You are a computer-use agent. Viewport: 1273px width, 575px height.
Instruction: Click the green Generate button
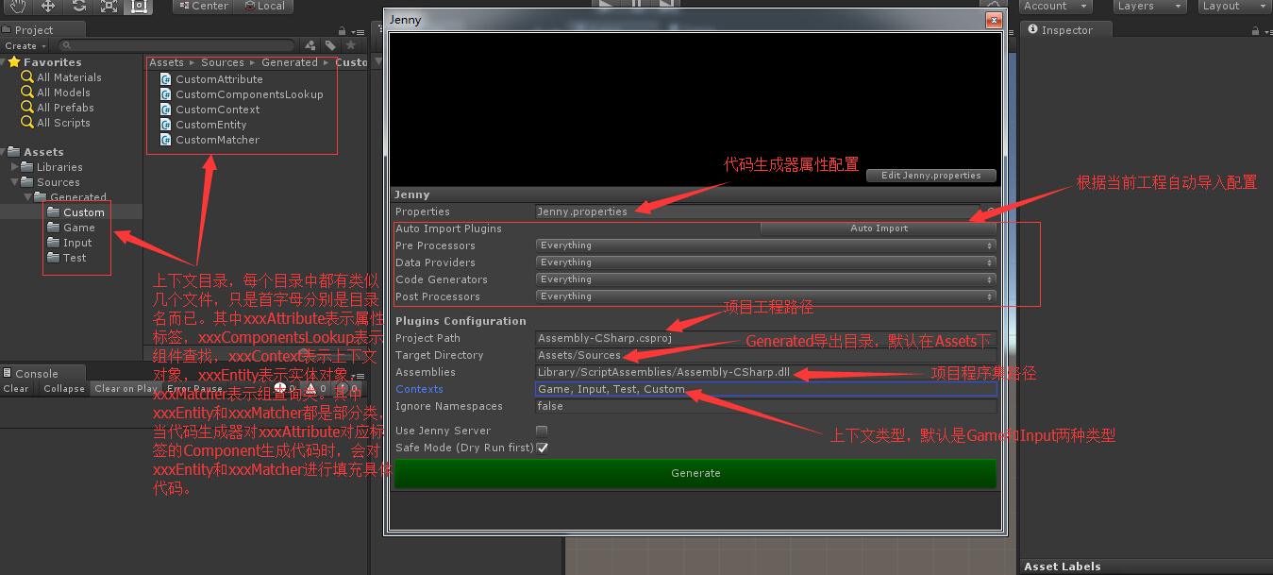point(695,473)
